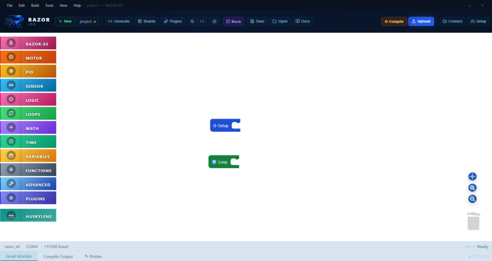Open the Build menu
This screenshot has height=261, width=492.
click(35, 5)
